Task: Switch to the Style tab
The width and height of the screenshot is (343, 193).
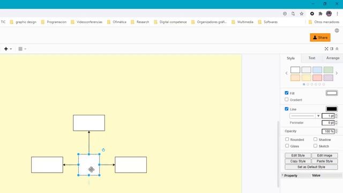Action: point(290,58)
